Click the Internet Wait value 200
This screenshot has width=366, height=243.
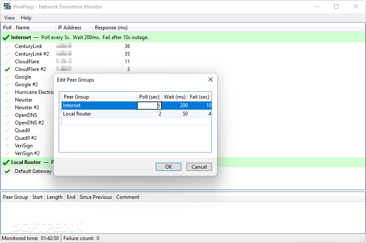pyautogui.click(x=184, y=105)
